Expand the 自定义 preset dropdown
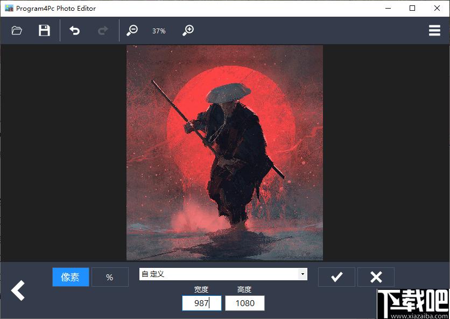This screenshot has height=319, width=450. pos(303,274)
